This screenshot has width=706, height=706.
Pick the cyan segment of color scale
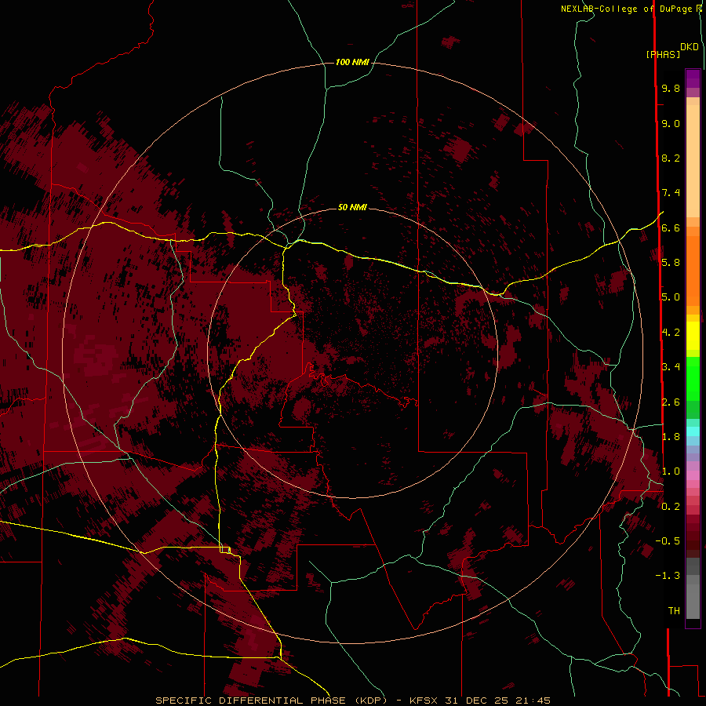click(693, 431)
